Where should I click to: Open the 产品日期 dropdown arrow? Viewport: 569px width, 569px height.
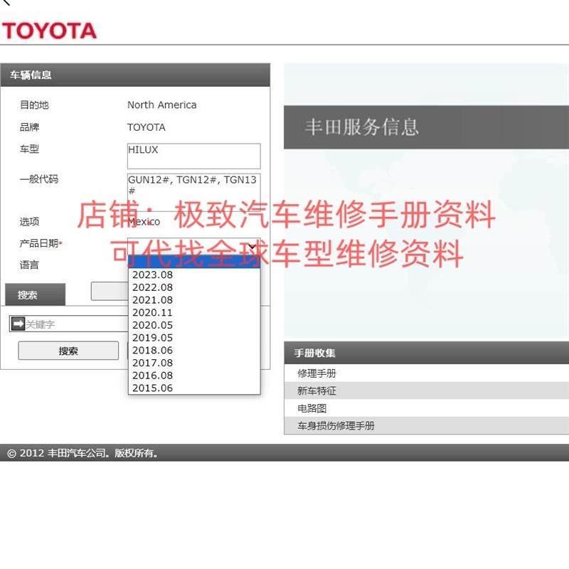[252, 245]
